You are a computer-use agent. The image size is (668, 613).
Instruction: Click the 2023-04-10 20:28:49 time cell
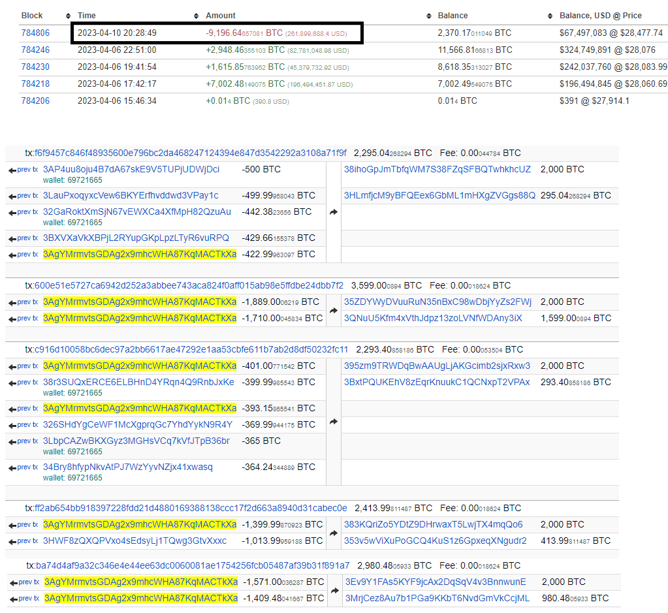click(117, 33)
